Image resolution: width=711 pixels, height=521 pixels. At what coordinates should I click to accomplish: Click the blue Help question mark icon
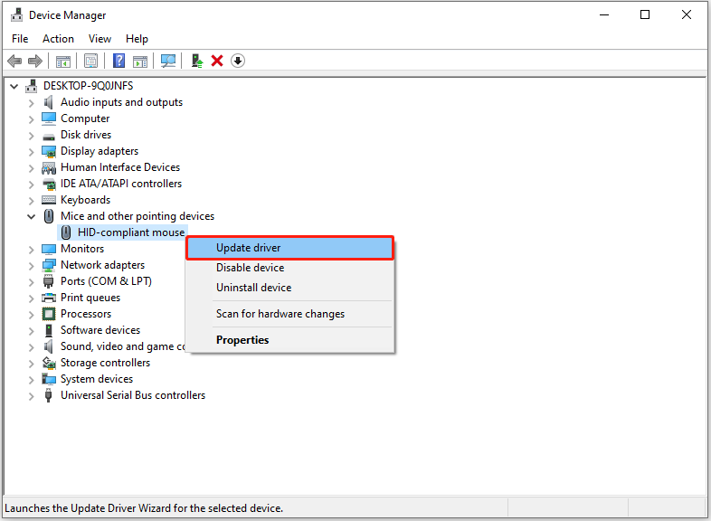pos(118,61)
